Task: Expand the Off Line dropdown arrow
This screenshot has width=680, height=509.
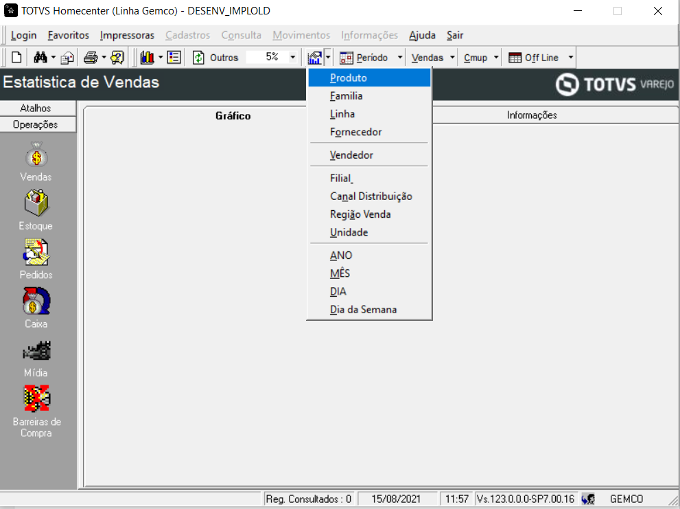Action: coord(571,57)
